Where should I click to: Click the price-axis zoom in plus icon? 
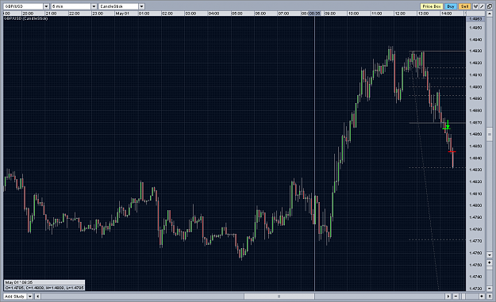tap(490, 262)
